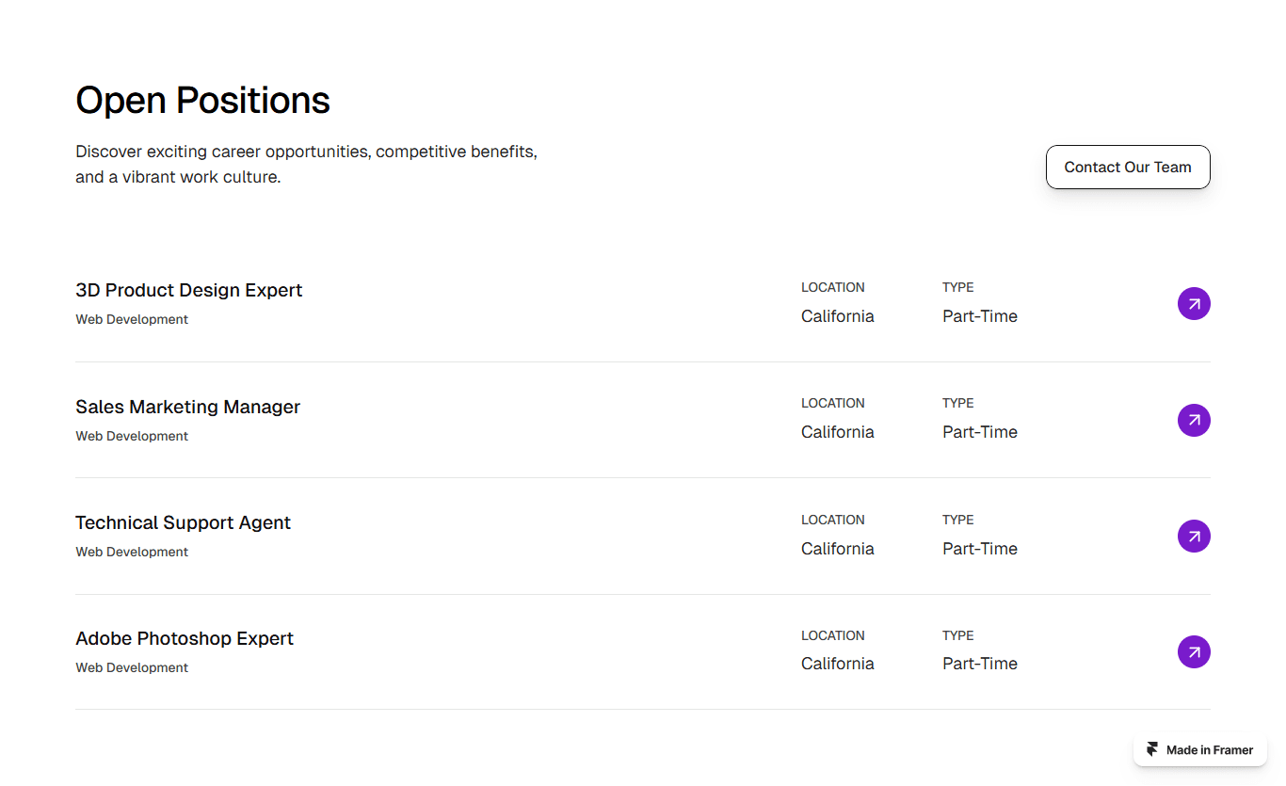Screen dimensions: 1286x786
Task: Click Web Development under Sales Marketing Manager
Action: 132,436
